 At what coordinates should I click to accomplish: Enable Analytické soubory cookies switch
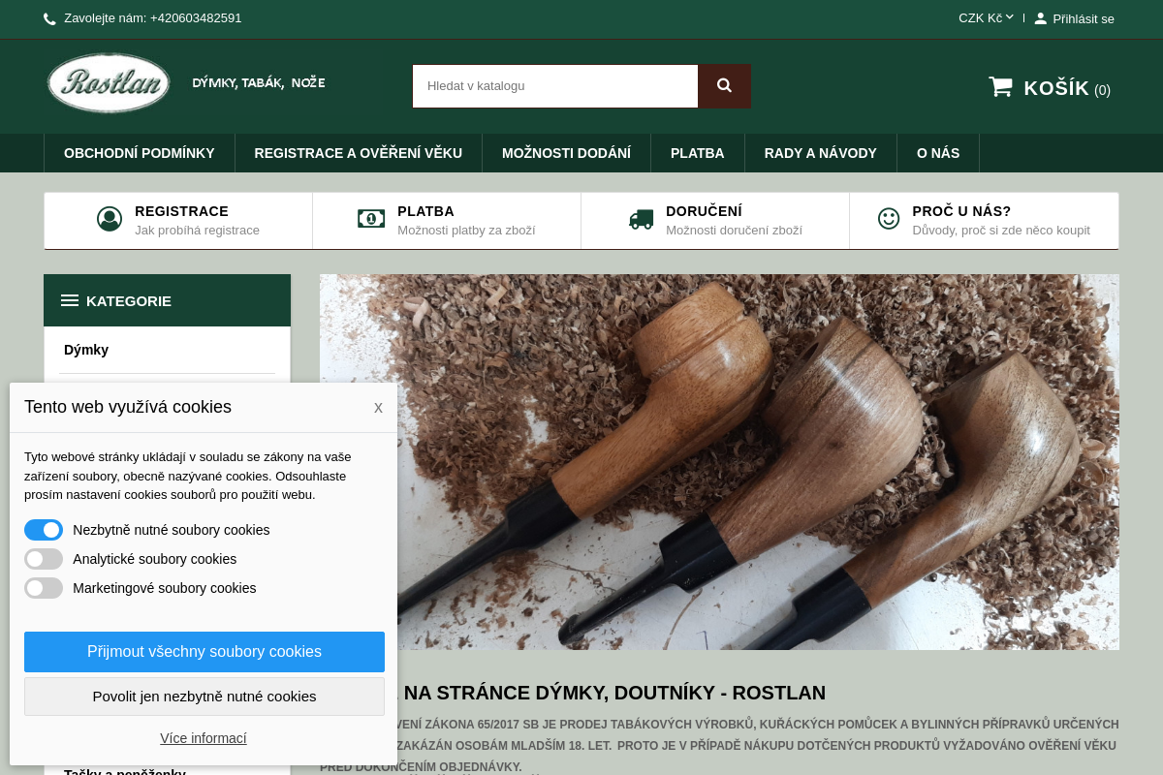click(44, 559)
